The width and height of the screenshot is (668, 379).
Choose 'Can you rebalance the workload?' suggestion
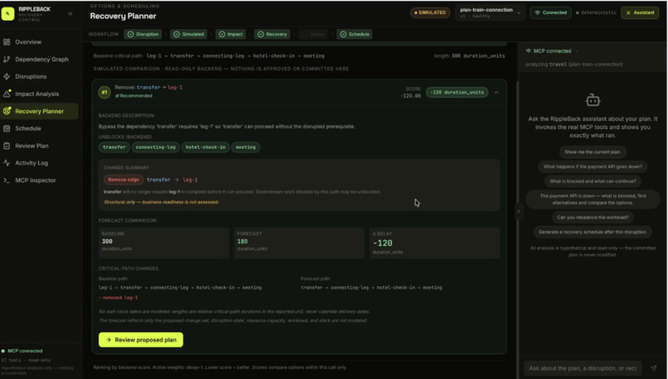click(x=593, y=218)
